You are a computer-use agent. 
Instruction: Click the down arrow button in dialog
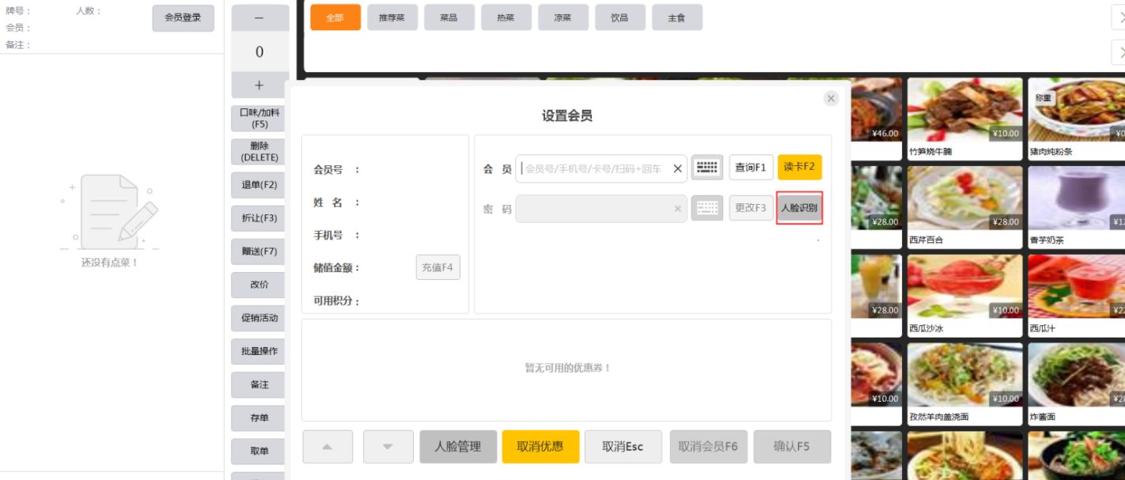(x=388, y=447)
